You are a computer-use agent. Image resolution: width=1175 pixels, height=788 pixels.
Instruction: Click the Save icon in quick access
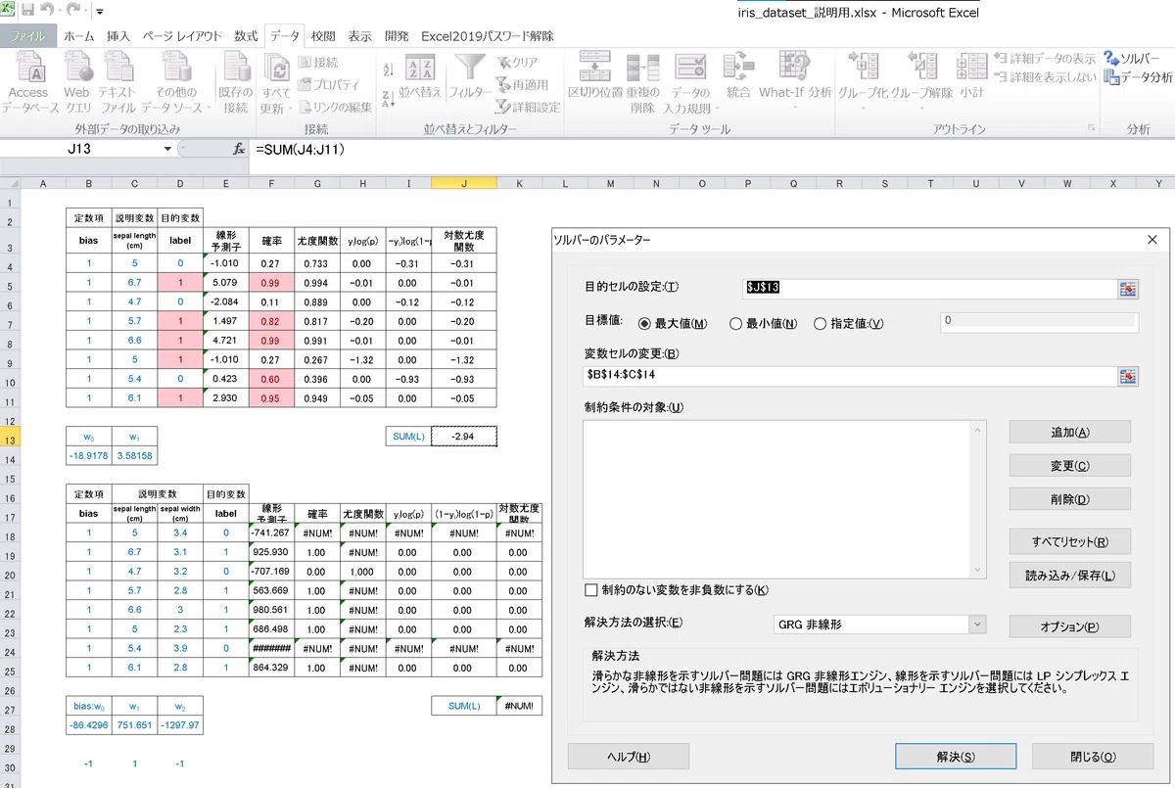coord(26,11)
